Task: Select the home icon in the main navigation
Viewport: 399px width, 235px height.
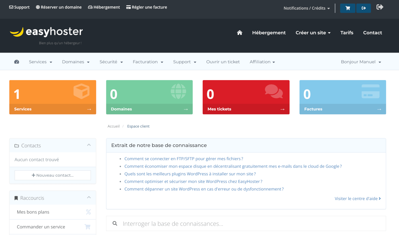Action: 239,32
